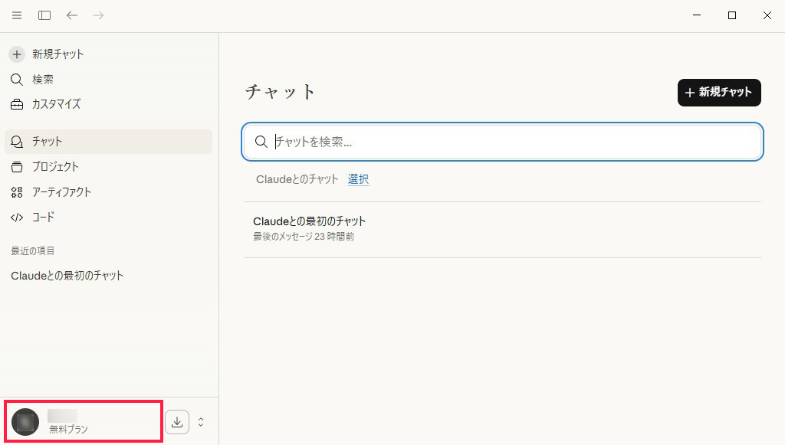Open プロジェクト via its box icon

click(17, 166)
